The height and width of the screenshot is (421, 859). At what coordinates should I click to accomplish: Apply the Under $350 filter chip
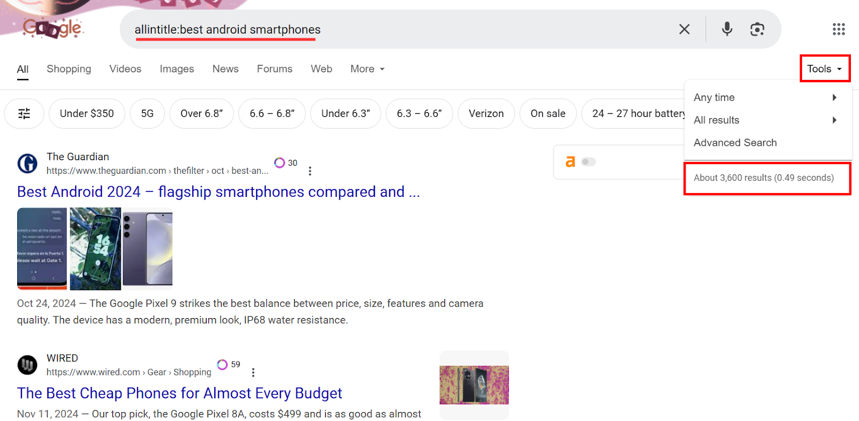click(x=87, y=114)
